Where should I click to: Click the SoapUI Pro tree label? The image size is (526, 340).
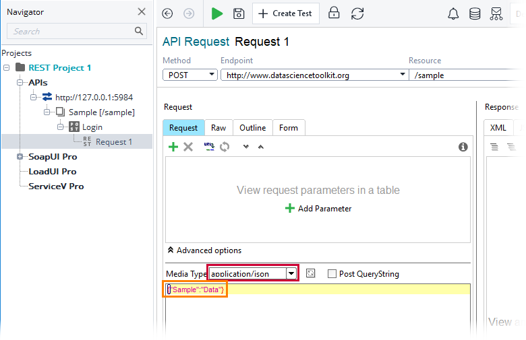53,156
